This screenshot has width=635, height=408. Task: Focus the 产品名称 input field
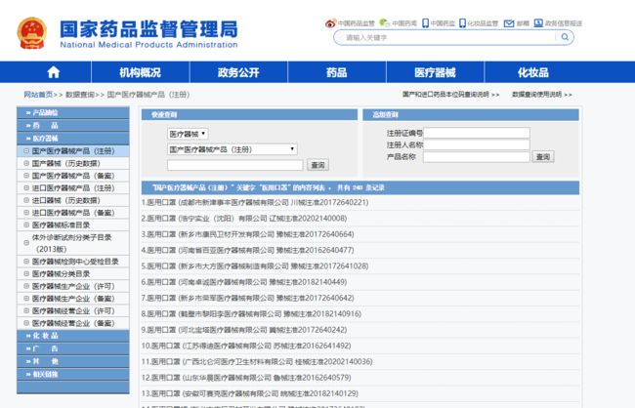coord(477,156)
